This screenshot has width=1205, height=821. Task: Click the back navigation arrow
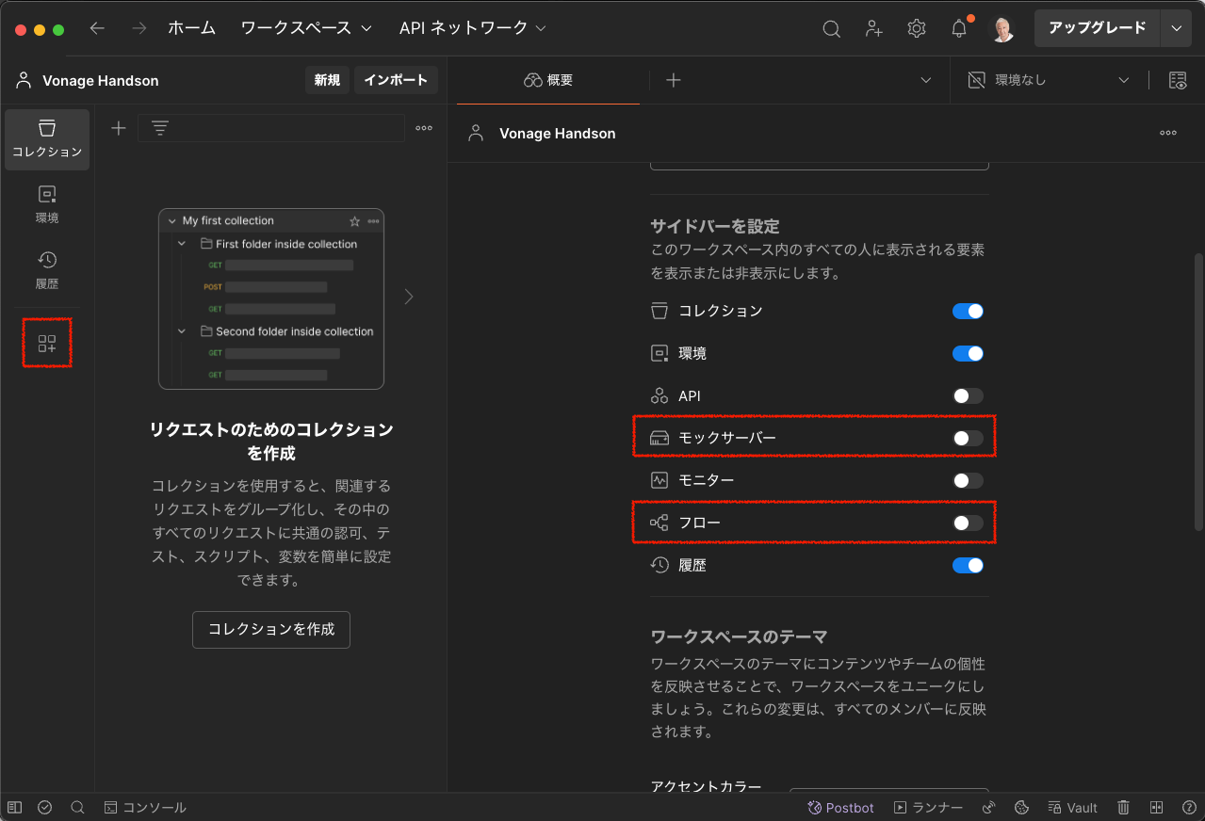point(97,28)
